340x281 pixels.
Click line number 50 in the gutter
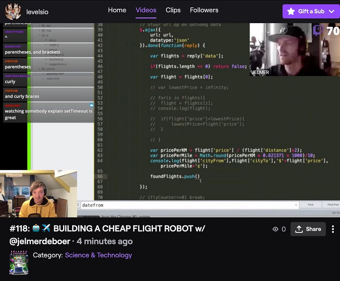(x=100, y=87)
